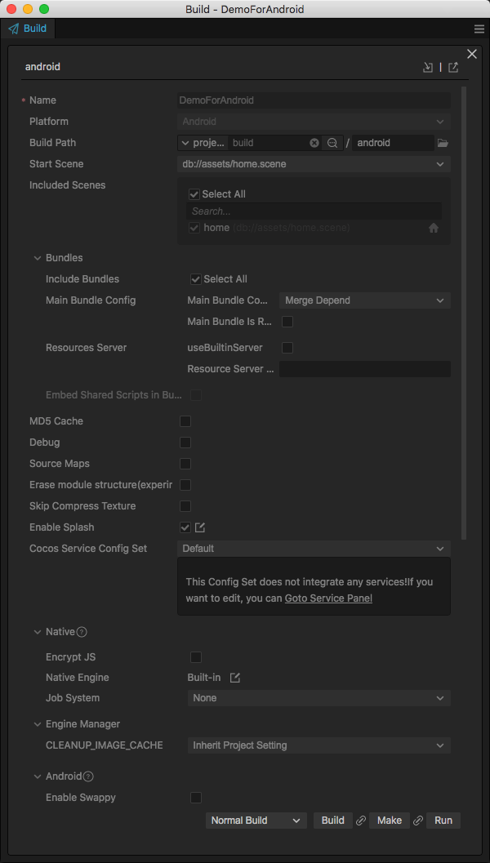The height and width of the screenshot is (863, 490).
Task: Open the Start Scene dropdown
Action: (x=314, y=164)
